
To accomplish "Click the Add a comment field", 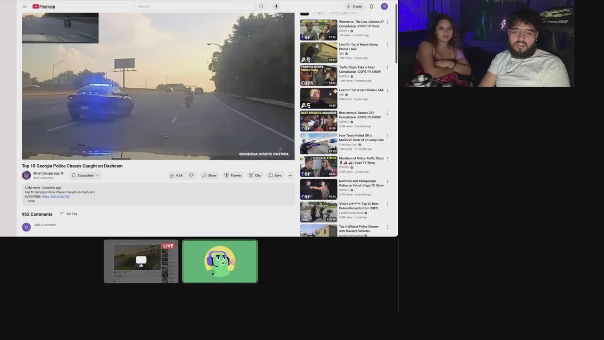I will tap(163, 225).
